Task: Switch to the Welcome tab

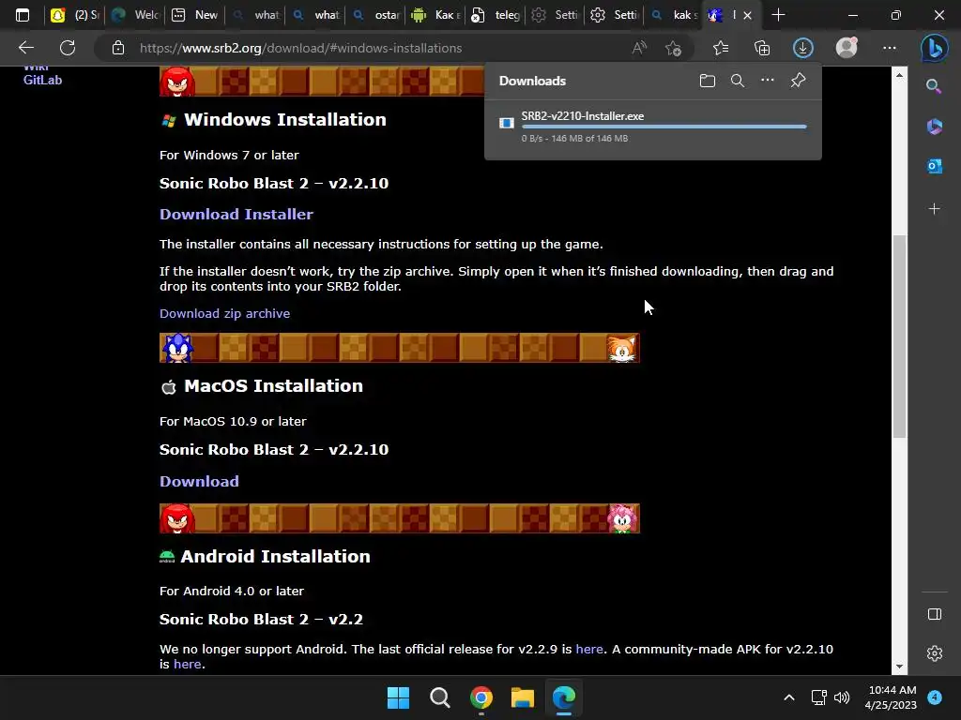Action: pyautogui.click(x=135, y=15)
